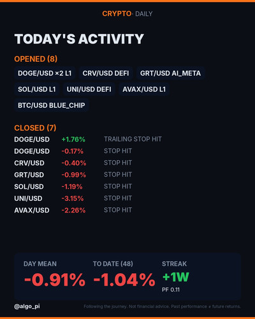Select the GRT/USD -0.99% closed trade
Viewport: 255px width, 319px height.
[x=73, y=175]
